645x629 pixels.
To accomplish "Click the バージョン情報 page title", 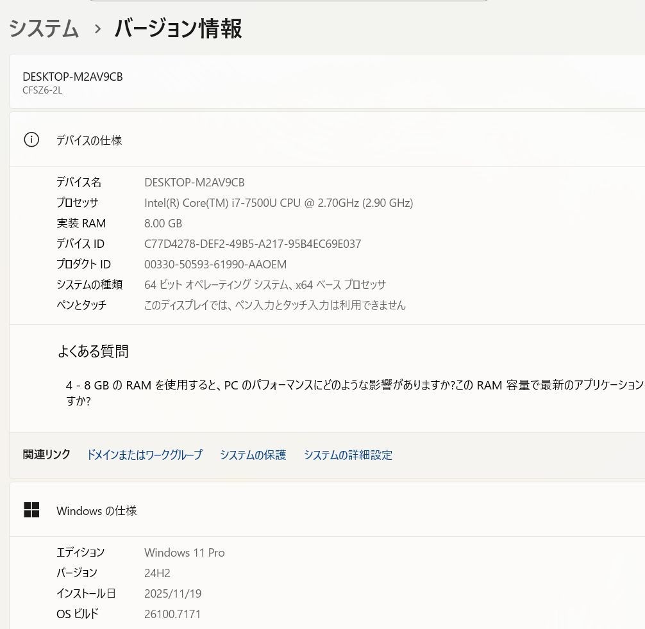I will (178, 29).
